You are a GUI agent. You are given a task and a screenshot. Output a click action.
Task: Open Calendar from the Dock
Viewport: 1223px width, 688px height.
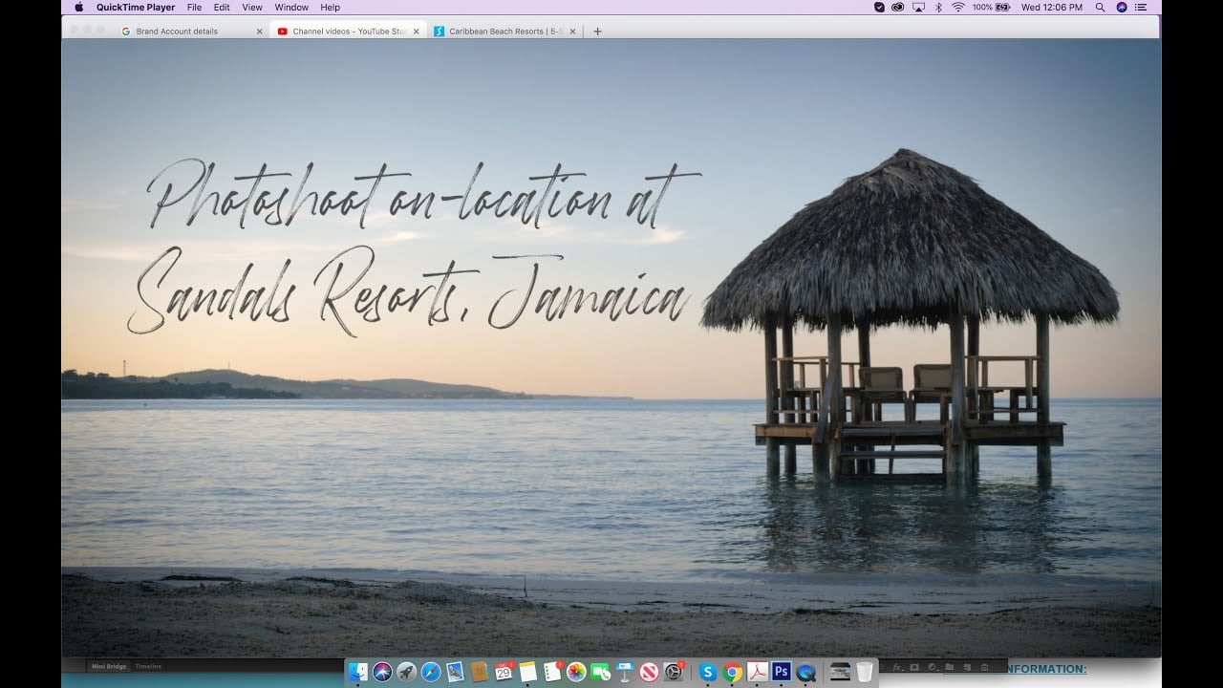point(504,672)
